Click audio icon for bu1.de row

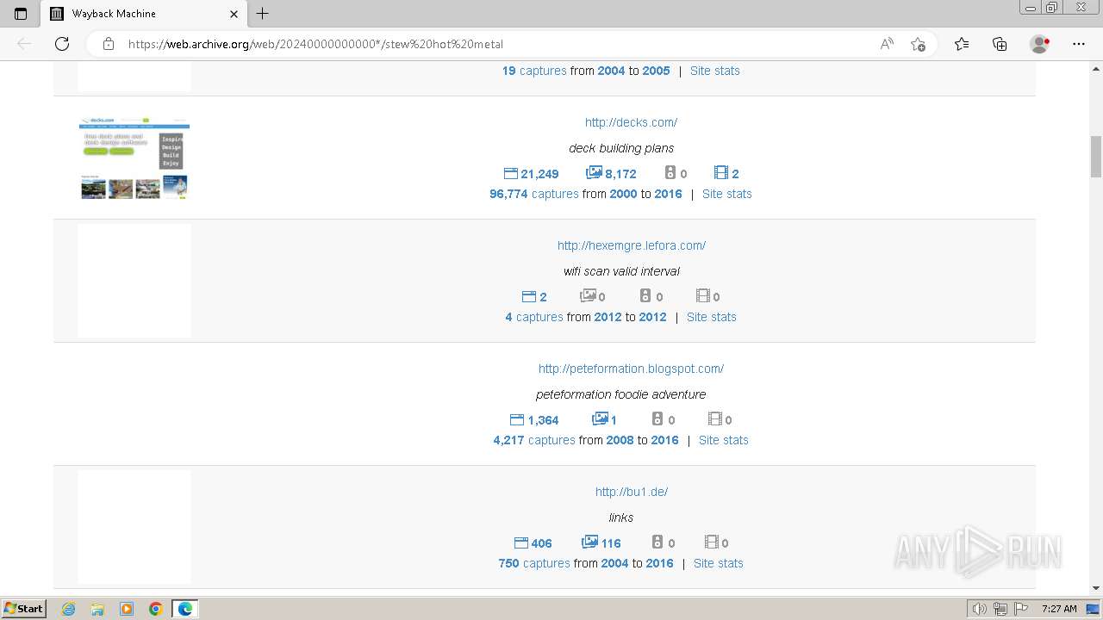658,542
